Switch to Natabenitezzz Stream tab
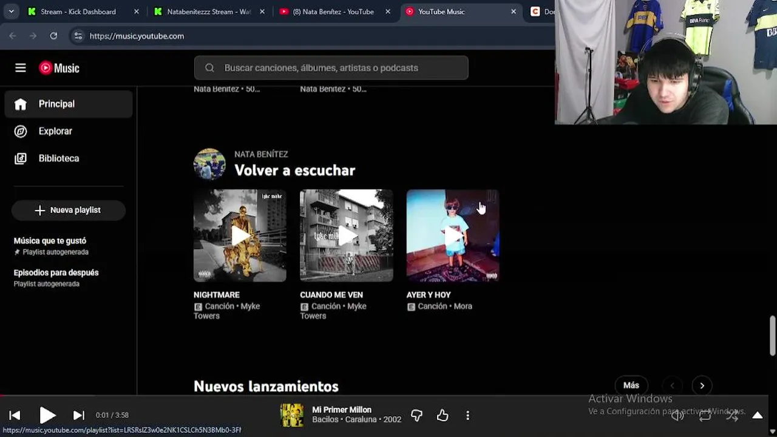The width and height of the screenshot is (777, 437). coord(208,12)
